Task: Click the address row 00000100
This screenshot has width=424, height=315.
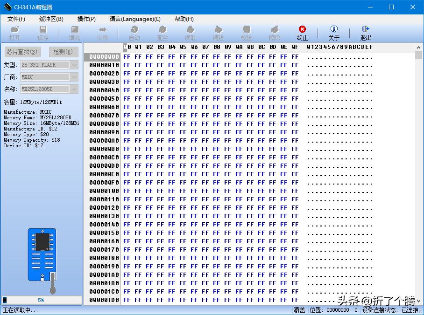Action: click(x=104, y=191)
